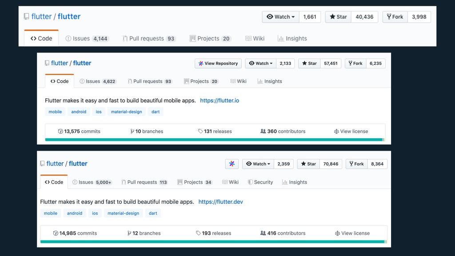
Task: Open Watch dropdown in the 2,133 watchers panel
Action: [261, 63]
